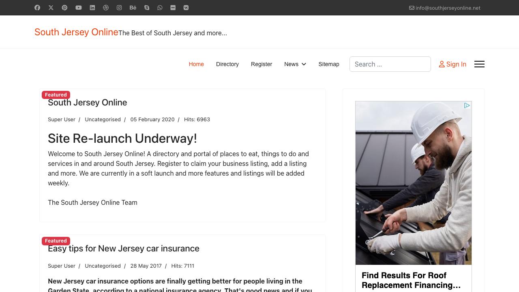Open the hamburger off-canvas menu
This screenshot has width=519, height=292.
[479, 64]
